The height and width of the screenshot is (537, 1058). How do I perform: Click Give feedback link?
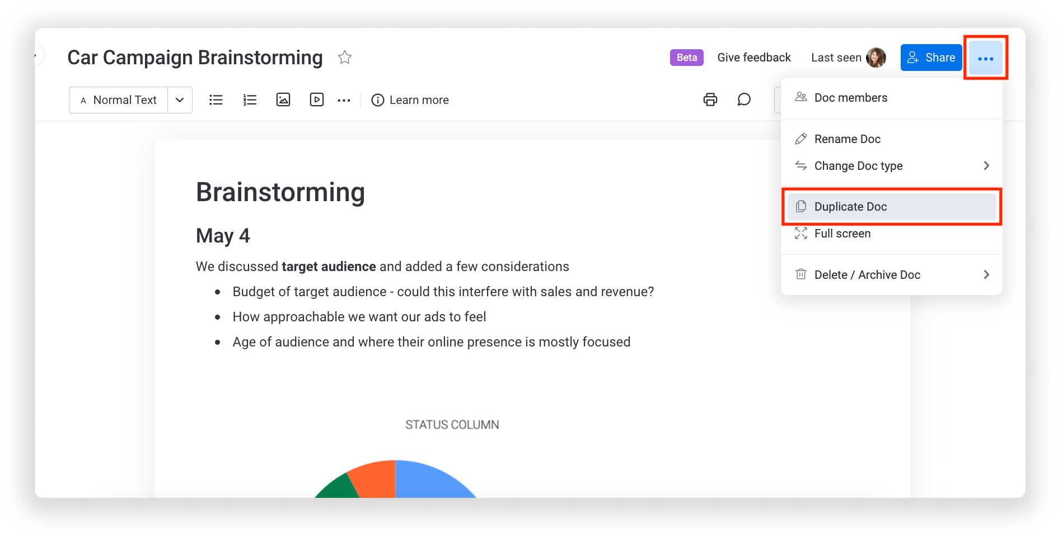[754, 58]
